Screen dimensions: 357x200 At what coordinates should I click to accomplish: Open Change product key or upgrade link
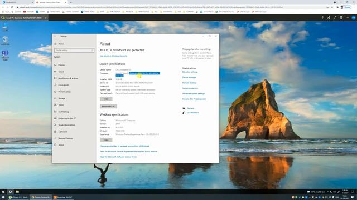click(124, 146)
